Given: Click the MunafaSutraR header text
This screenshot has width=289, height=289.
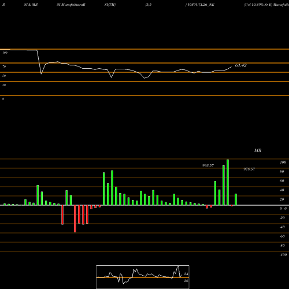Looking at the screenshot, I should click(73, 5).
